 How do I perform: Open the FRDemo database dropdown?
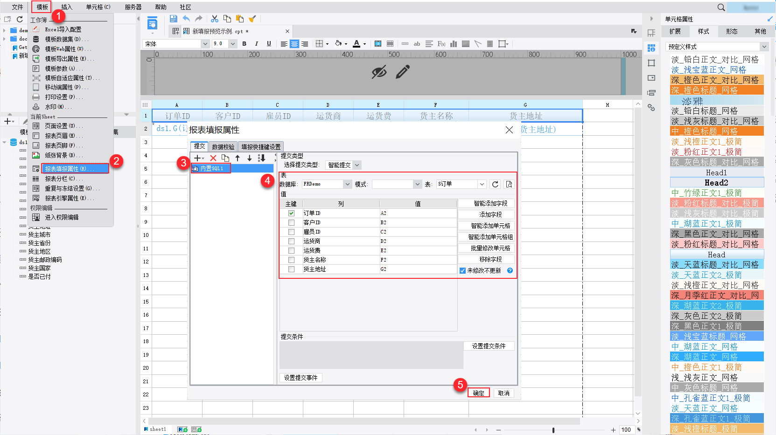pyautogui.click(x=347, y=184)
